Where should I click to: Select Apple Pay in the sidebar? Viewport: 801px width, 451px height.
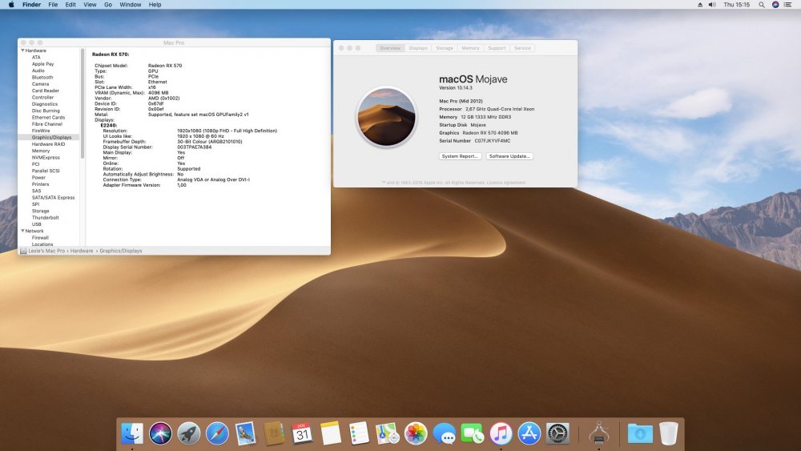[x=42, y=64]
